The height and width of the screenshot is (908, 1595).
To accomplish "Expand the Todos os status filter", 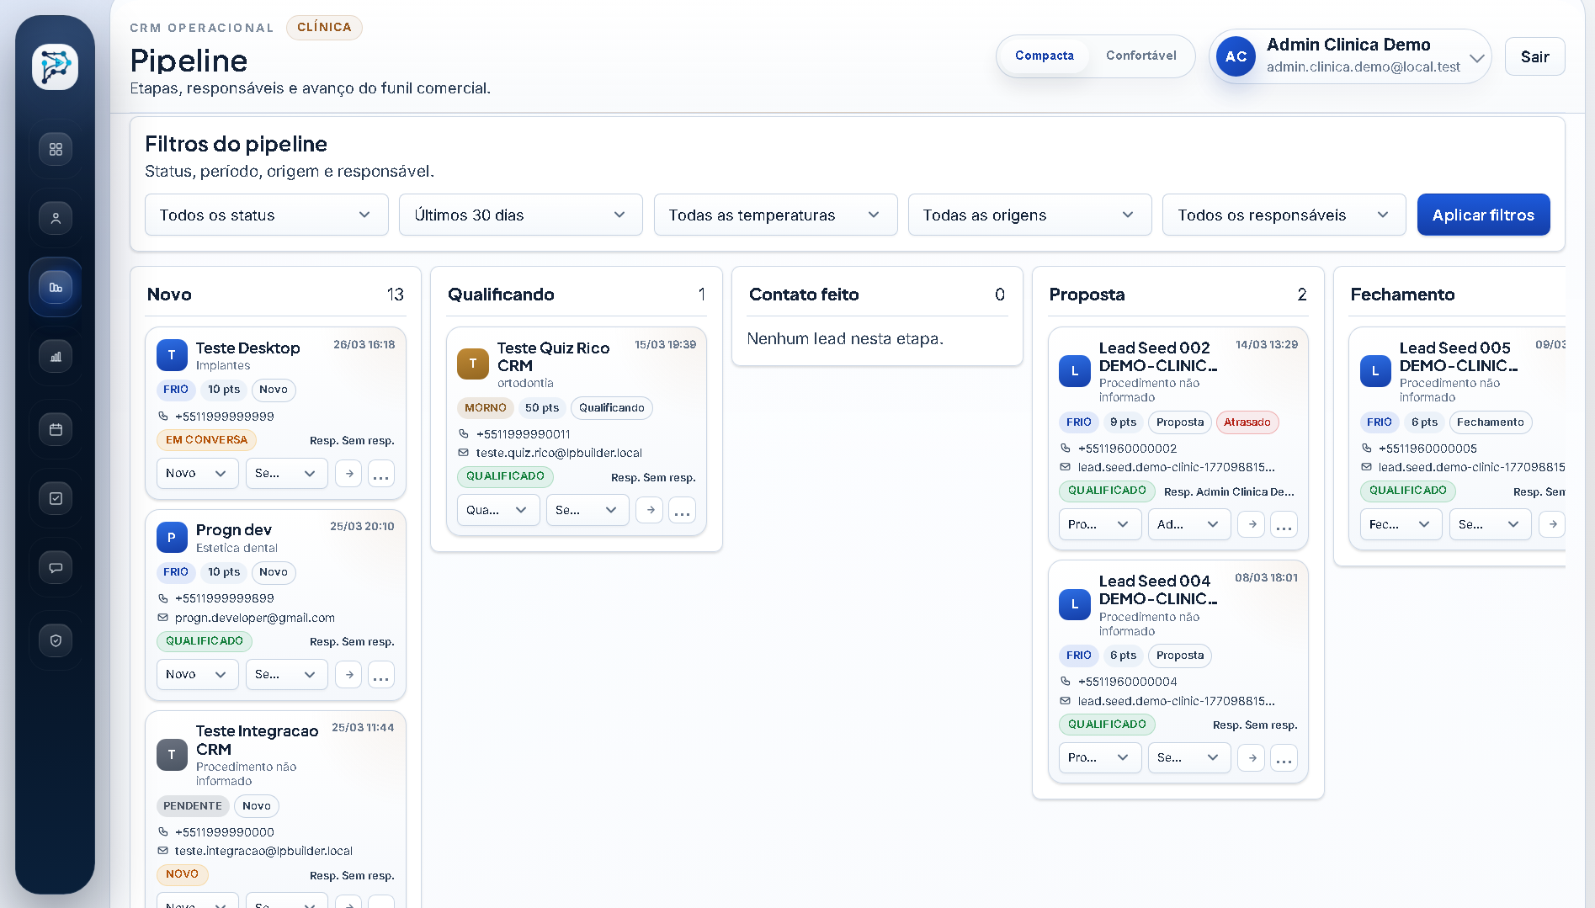I will point(266,215).
